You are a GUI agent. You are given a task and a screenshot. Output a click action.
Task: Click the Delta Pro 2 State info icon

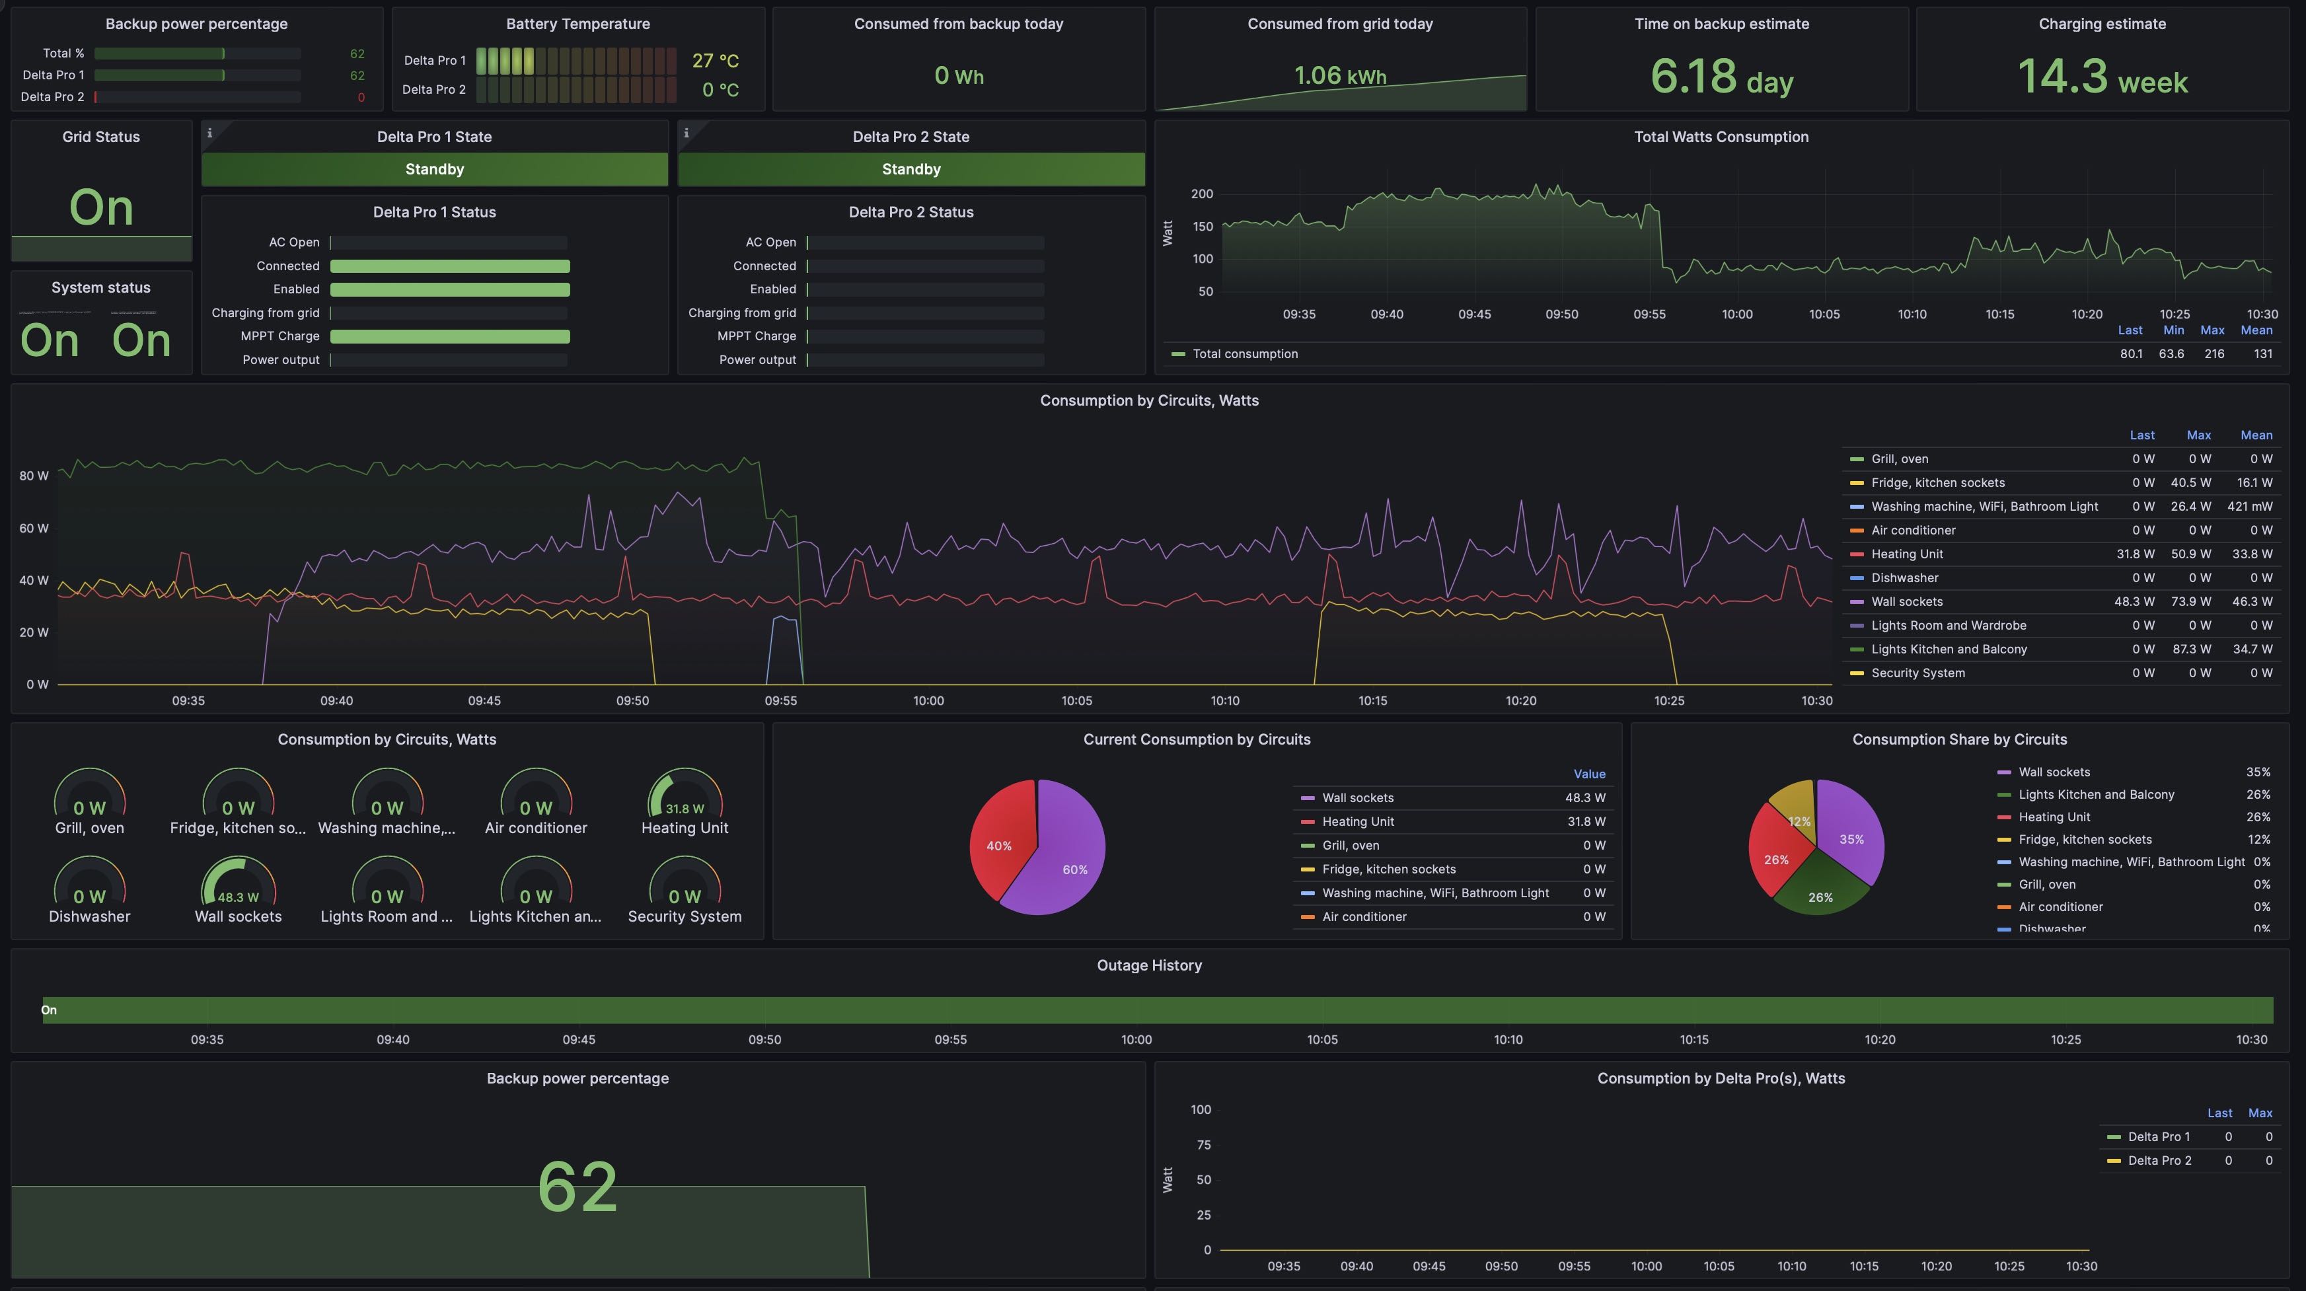(687, 133)
